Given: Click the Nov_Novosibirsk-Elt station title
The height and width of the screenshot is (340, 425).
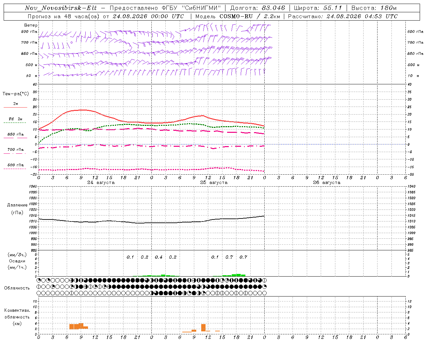Looking at the screenshot, I should (61, 8).
